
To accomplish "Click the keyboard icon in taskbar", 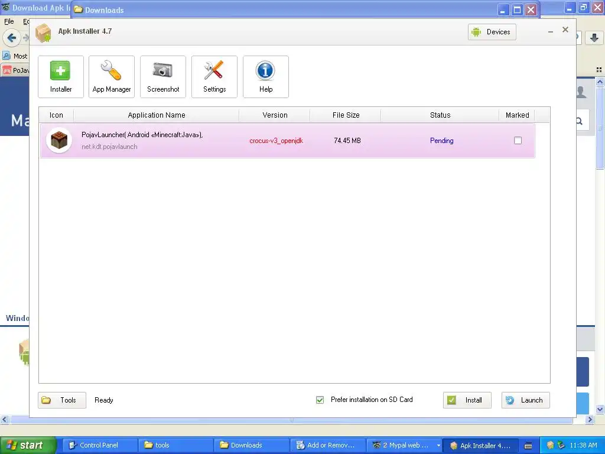I will (528, 446).
